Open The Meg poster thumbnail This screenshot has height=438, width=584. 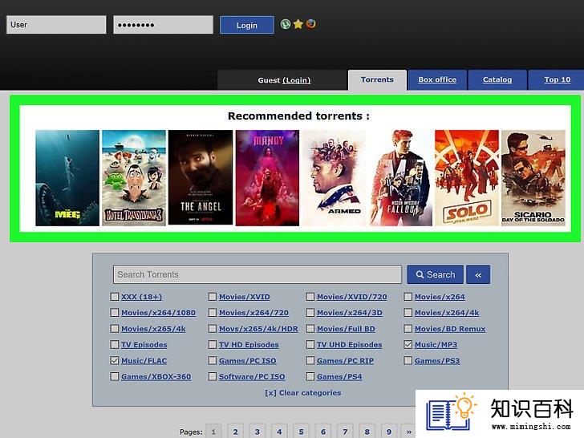tap(67, 177)
